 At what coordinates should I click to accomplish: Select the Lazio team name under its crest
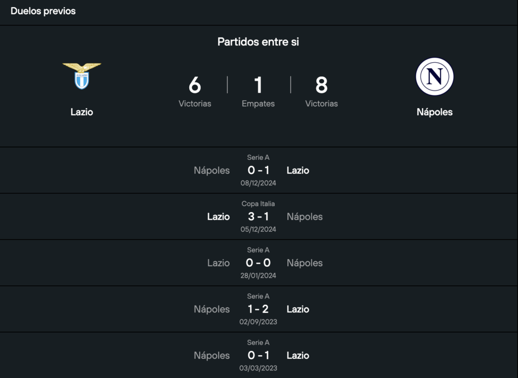click(x=81, y=112)
